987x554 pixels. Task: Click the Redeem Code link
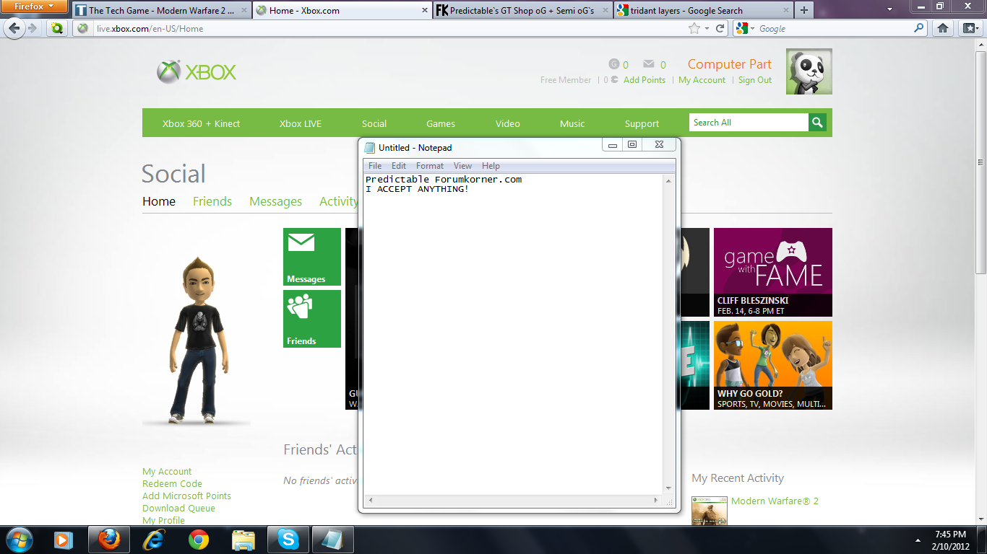tap(172, 484)
